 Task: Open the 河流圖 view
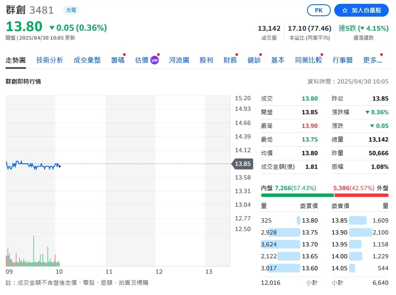coord(178,60)
